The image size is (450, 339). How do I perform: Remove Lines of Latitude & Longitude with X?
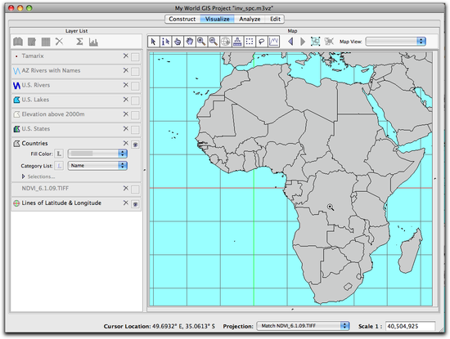(x=126, y=203)
